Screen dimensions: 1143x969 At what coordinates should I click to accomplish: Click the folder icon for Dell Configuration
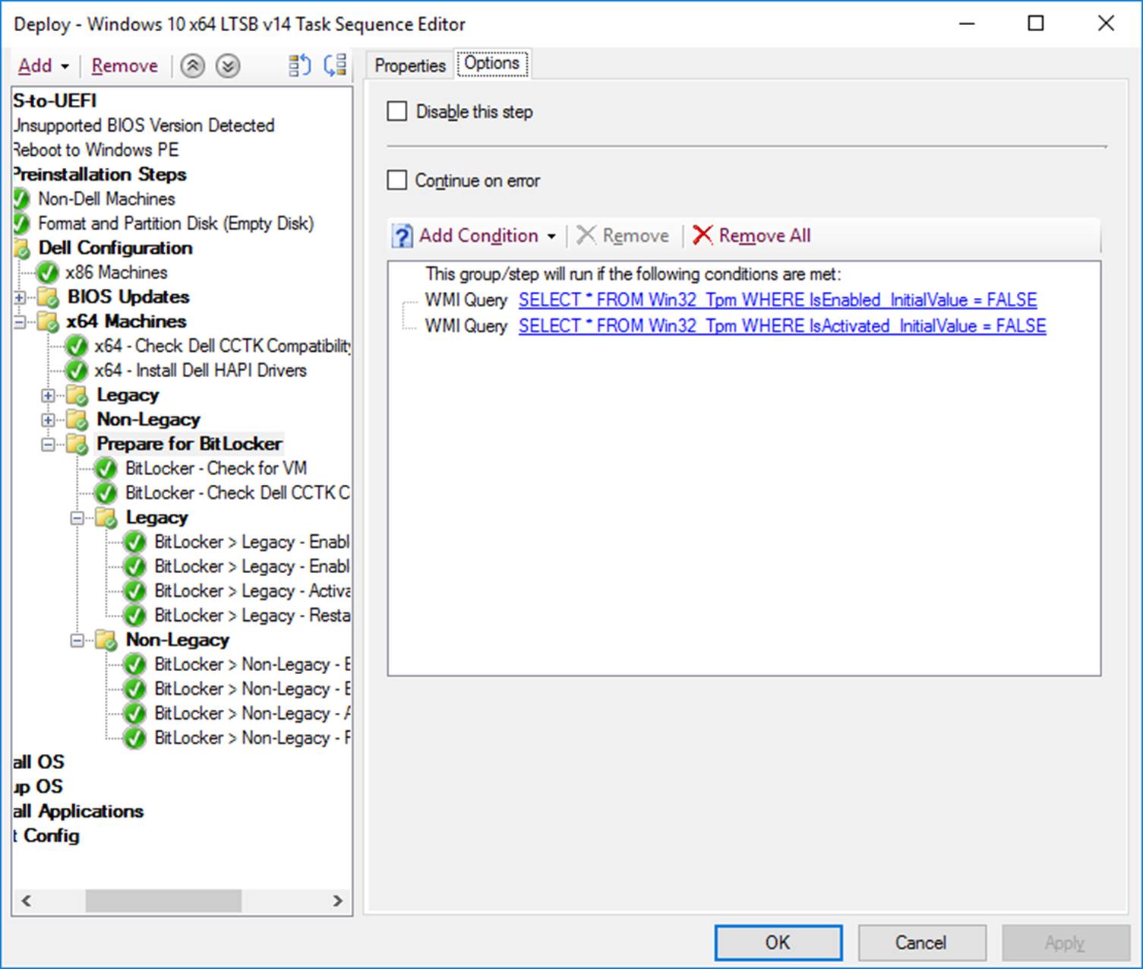pyautogui.click(x=21, y=249)
